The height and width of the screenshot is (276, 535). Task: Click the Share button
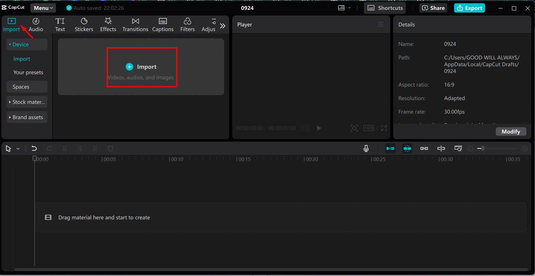click(433, 8)
